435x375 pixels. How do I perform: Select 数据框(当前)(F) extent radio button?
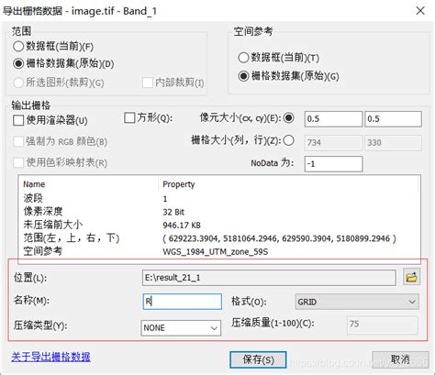click(x=18, y=47)
